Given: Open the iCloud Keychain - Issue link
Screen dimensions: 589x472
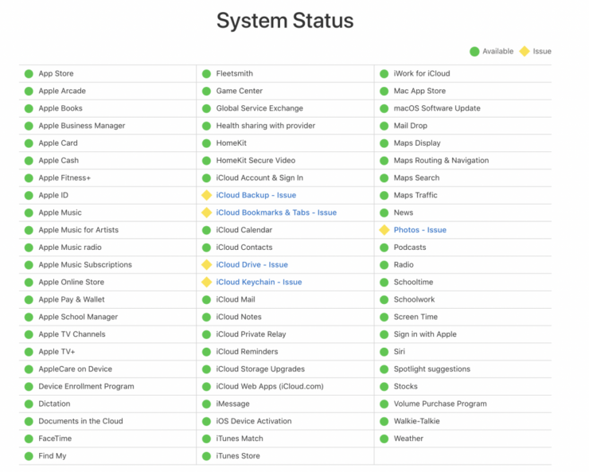Looking at the screenshot, I should (259, 283).
